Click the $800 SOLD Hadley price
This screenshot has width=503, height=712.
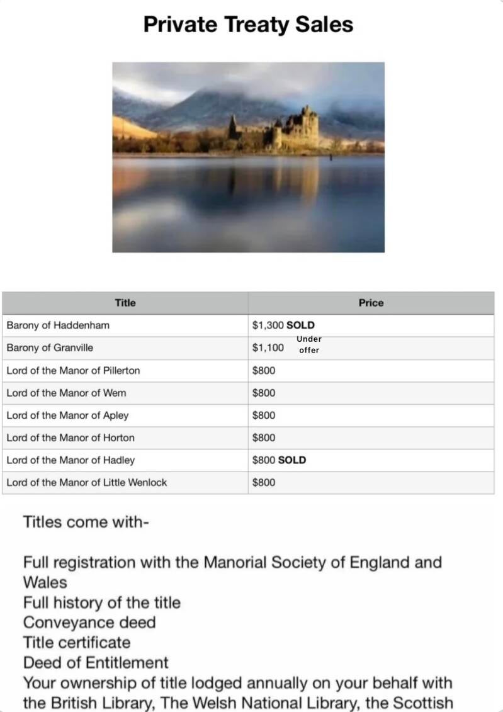(x=279, y=460)
